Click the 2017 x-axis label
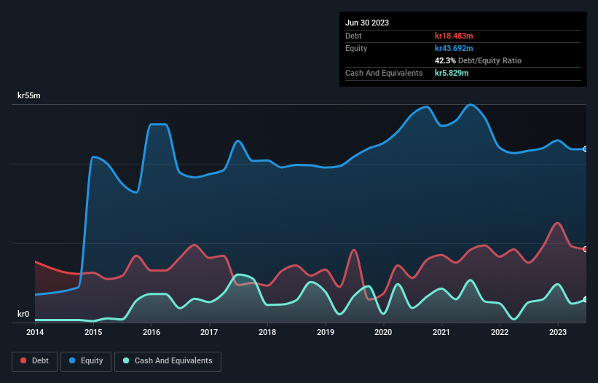The height and width of the screenshot is (383, 598). [x=209, y=332]
